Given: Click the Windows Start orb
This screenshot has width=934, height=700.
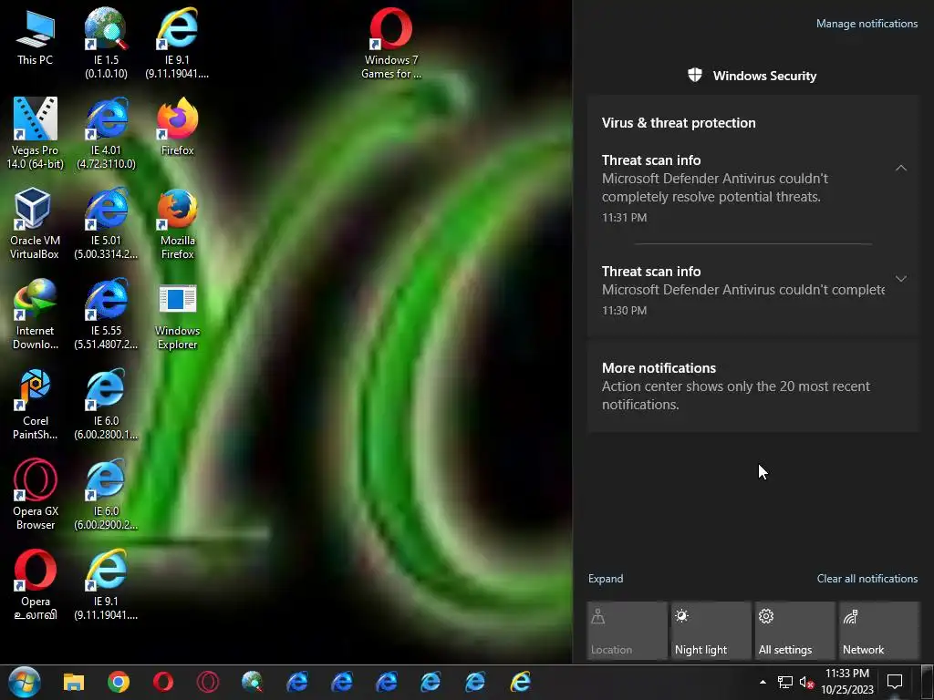Looking at the screenshot, I should click(25, 682).
